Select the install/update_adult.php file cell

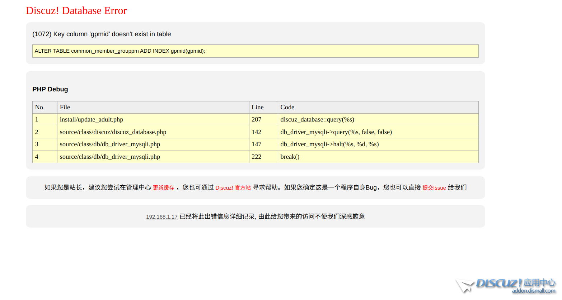tap(92, 120)
